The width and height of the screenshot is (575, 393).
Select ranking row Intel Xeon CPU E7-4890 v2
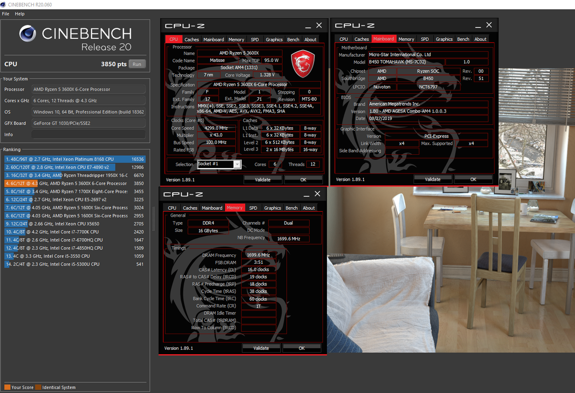(75, 167)
